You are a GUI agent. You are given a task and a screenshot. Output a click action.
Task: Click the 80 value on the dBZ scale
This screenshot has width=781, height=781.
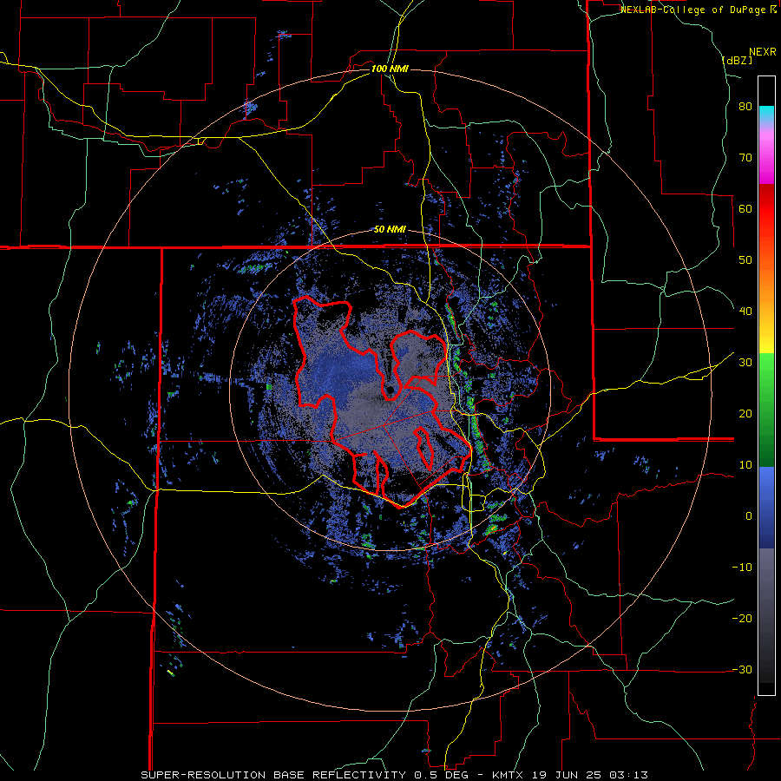(x=745, y=106)
